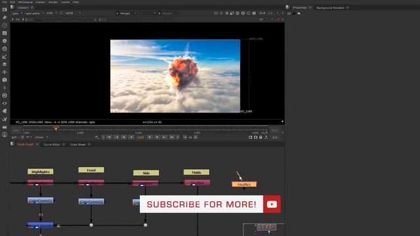Select the Highlights backdrop label
420x236 pixels.
(x=41, y=172)
